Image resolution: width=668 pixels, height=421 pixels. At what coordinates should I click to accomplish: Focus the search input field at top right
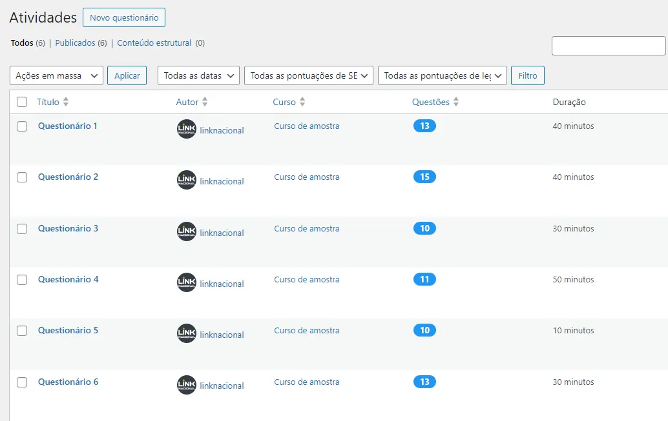[x=608, y=46]
